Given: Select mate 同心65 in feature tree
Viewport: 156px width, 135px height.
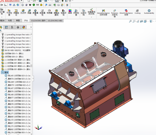Looking at the screenshot, I should tap(17, 76).
